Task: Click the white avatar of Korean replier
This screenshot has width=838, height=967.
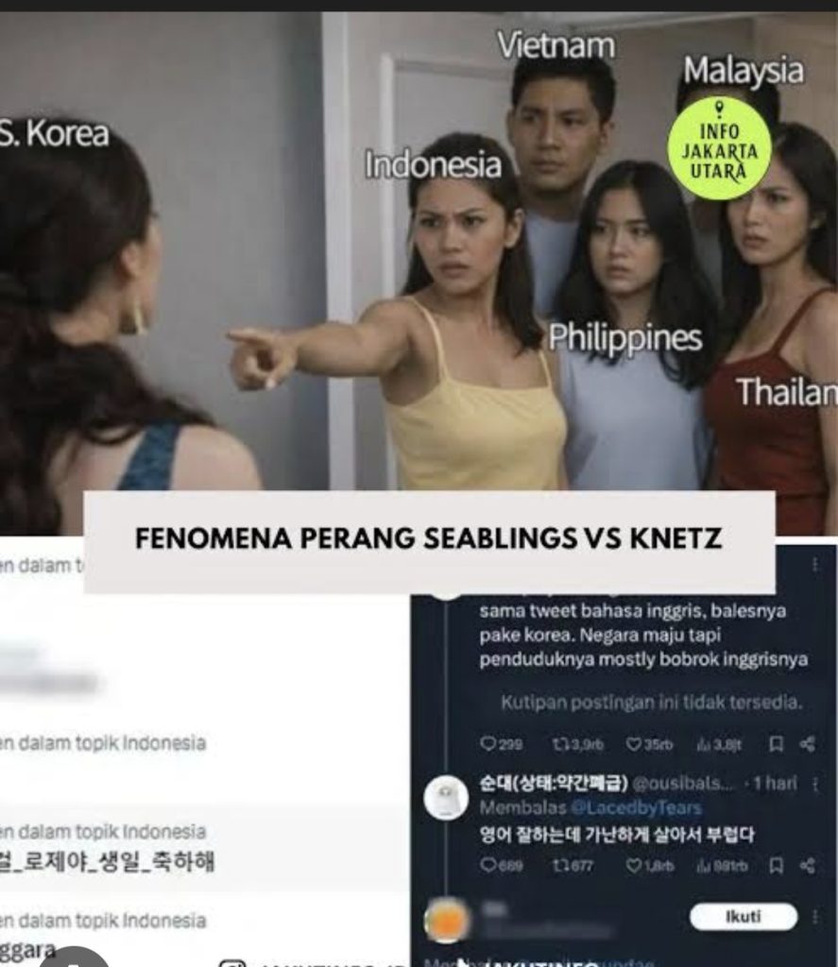Action: [446, 797]
